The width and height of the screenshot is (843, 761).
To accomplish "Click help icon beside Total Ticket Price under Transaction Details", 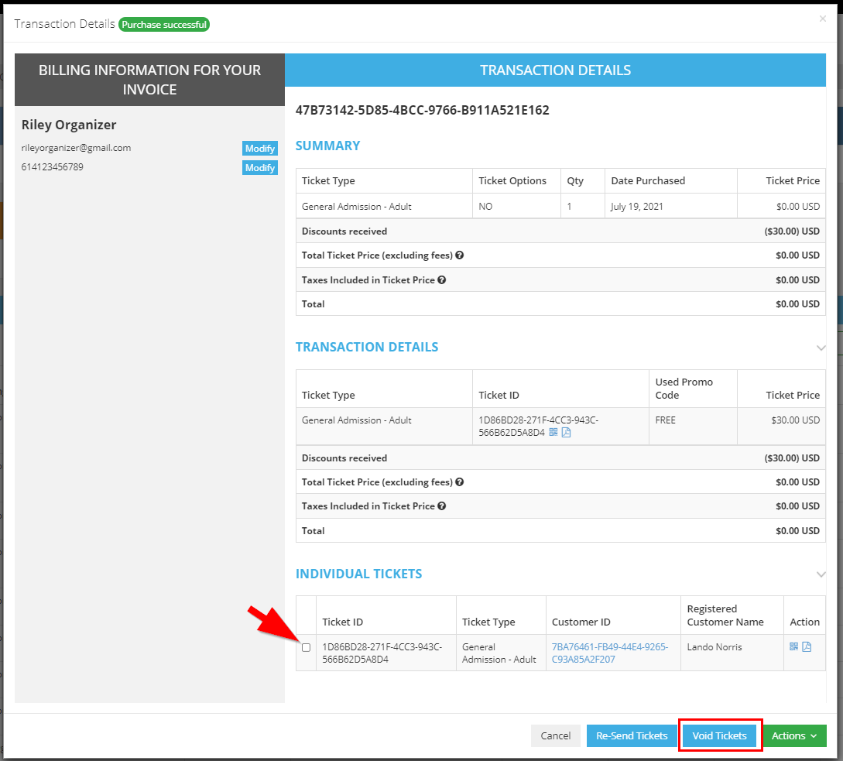I will tap(460, 482).
